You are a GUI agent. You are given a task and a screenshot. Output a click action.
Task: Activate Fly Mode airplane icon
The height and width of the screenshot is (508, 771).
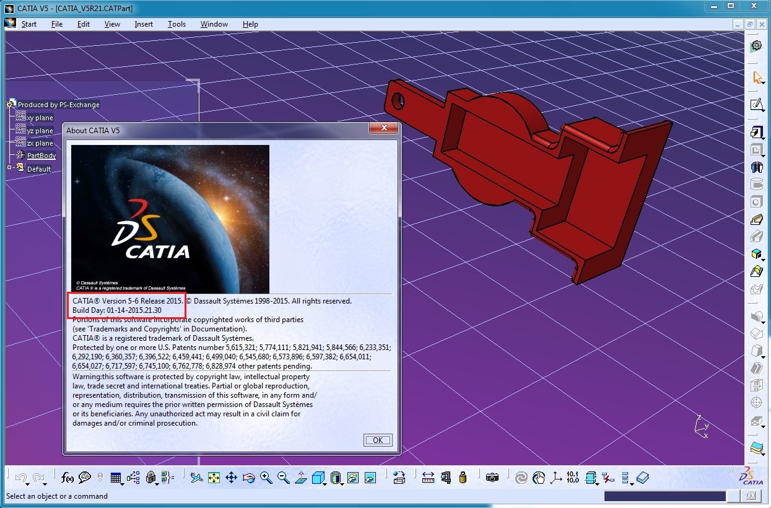tap(196, 478)
